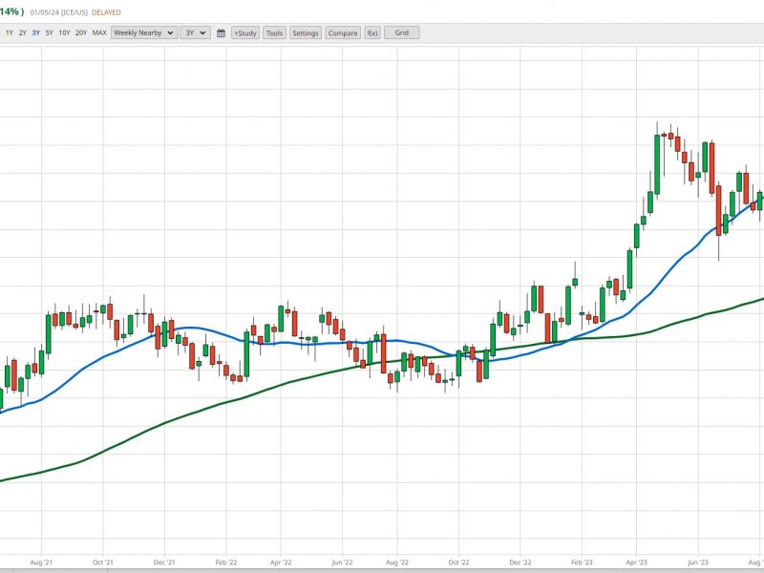Click the Dec '22 axis label
The height and width of the screenshot is (573, 764).
click(x=520, y=562)
